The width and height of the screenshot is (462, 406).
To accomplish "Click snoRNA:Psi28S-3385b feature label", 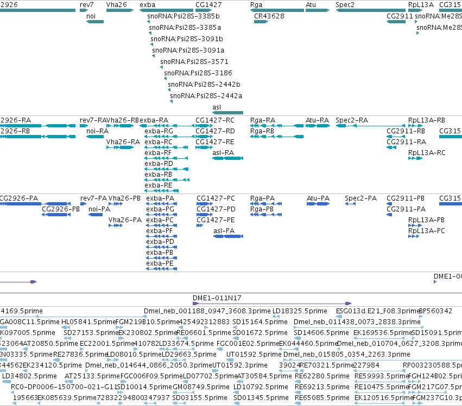I will tap(183, 16).
